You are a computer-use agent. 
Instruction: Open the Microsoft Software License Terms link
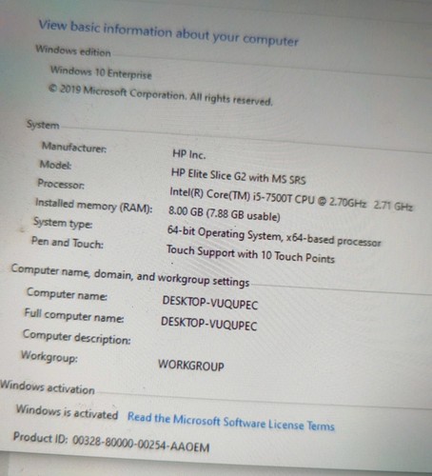pyautogui.click(x=231, y=422)
